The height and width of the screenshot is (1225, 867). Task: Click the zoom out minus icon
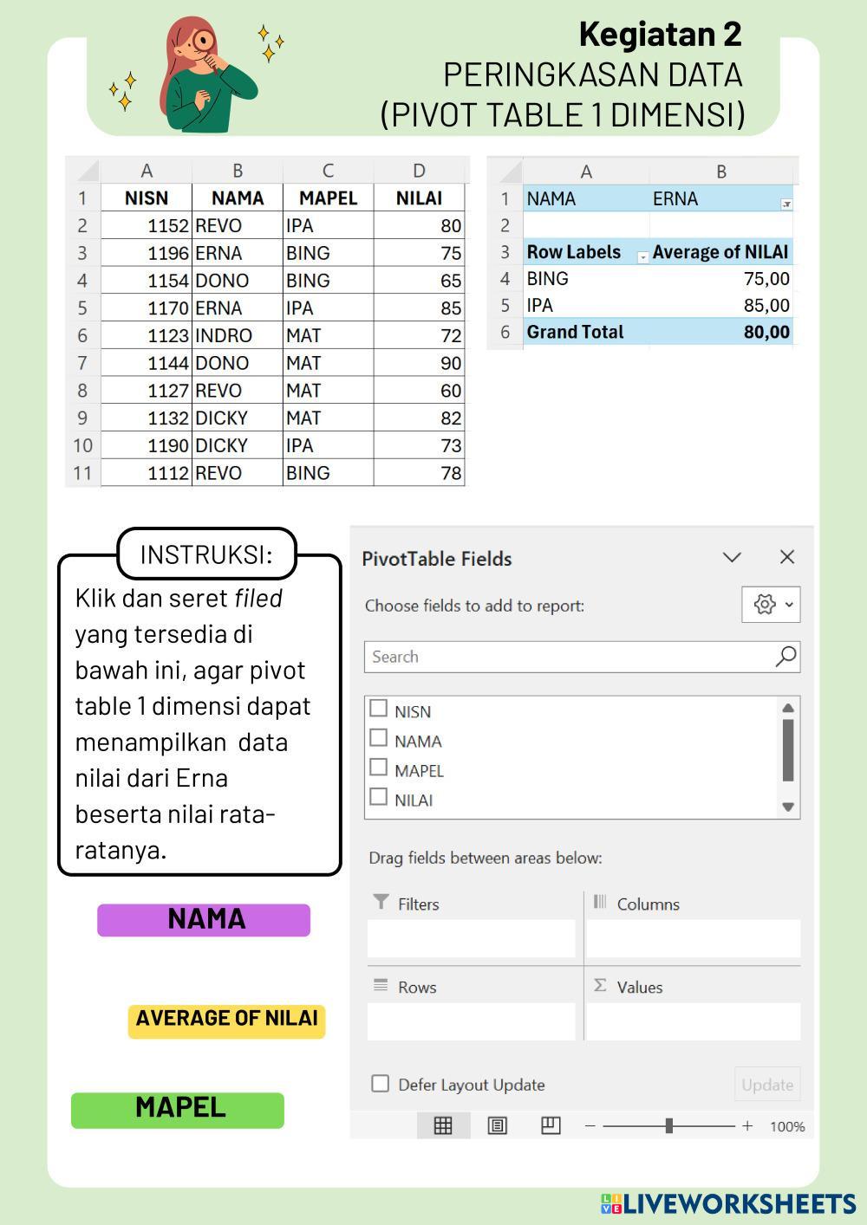tap(590, 1126)
